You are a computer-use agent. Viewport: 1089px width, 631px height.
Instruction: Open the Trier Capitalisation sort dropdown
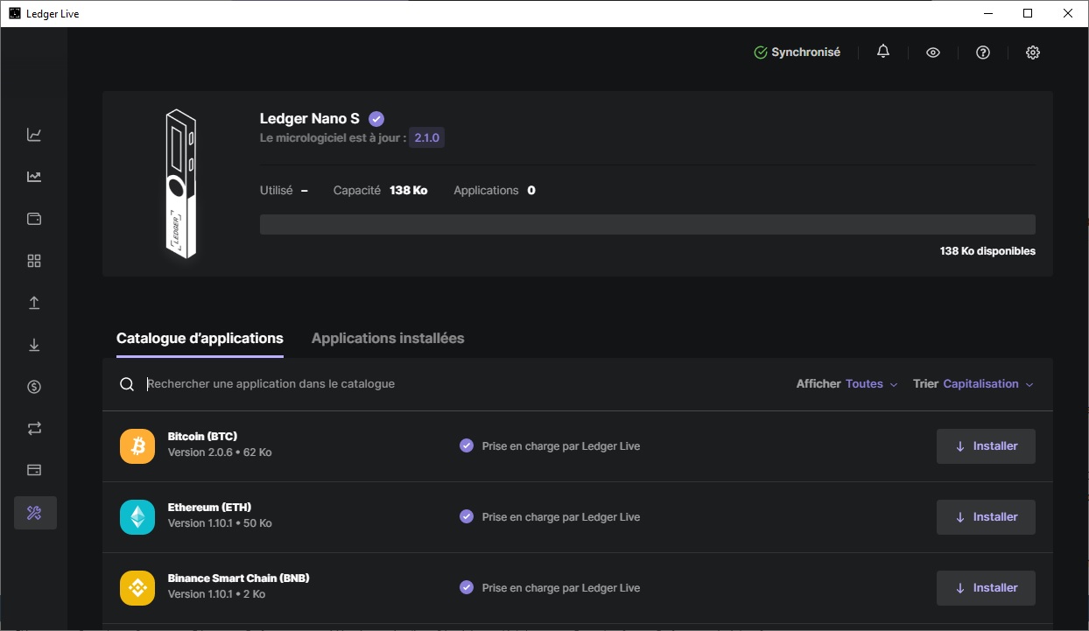click(973, 383)
